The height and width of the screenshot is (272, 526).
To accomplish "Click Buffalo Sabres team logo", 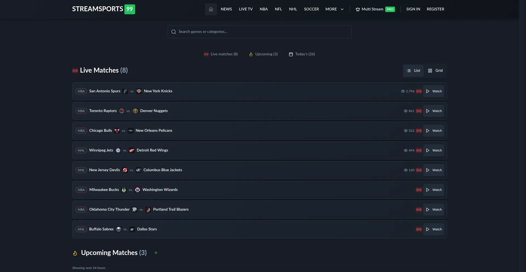I will tap(119, 229).
